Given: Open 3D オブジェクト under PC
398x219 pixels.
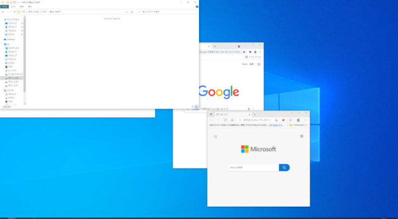Looking at the screenshot, I should pos(12,48).
